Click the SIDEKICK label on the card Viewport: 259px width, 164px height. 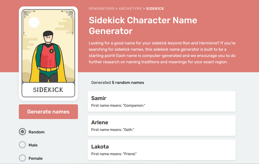(x=48, y=90)
